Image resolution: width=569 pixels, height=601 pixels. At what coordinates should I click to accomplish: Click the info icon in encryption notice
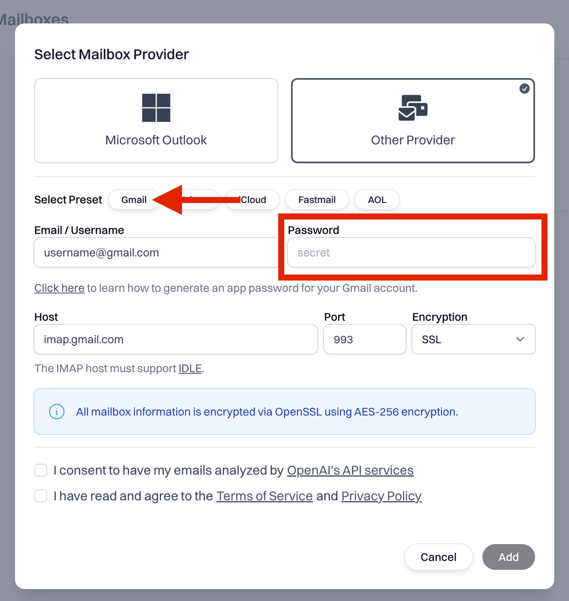(57, 412)
